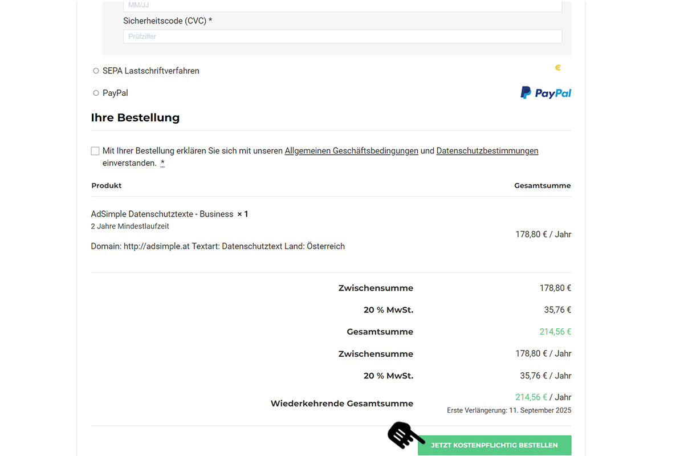Open the Datenschutzbestimmungen link
The height and width of the screenshot is (456, 684).
[x=487, y=151]
